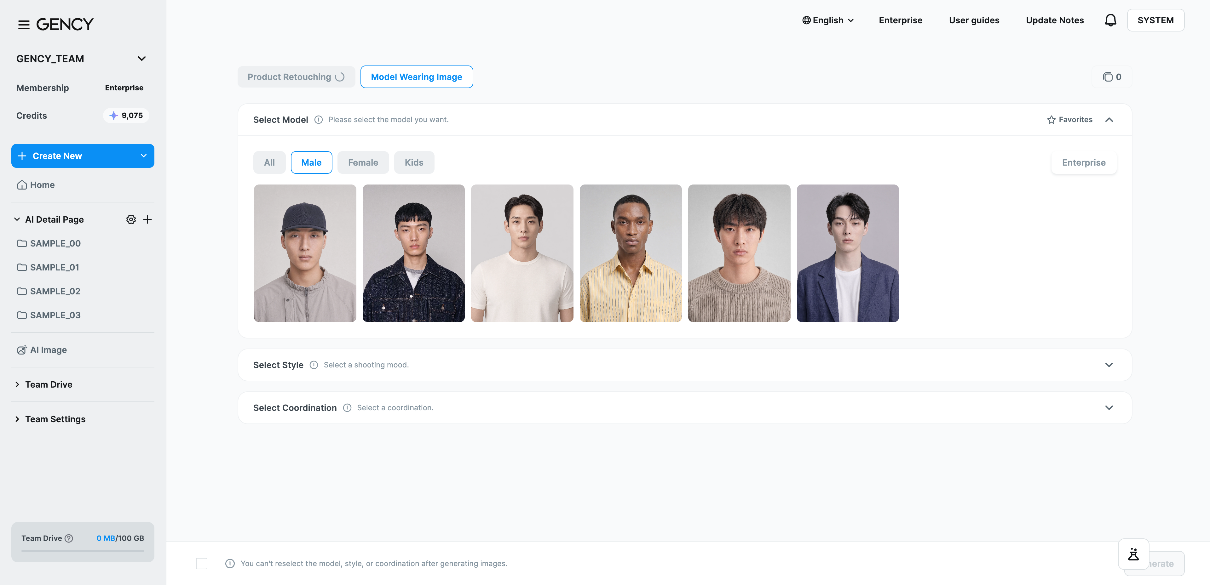Viewport: 1210px width, 585px height.
Task: Open the Create New dropdown arrow
Action: point(144,156)
